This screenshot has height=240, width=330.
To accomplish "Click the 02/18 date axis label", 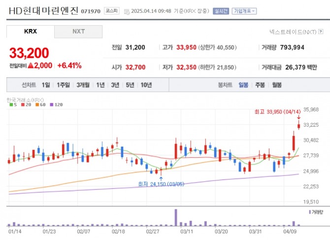I will click(x=118, y=232).
